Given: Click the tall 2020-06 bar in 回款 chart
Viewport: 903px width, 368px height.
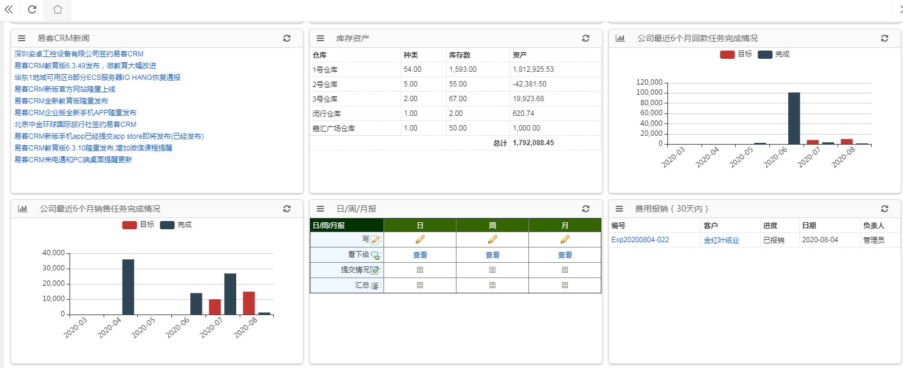Looking at the screenshot, I should pos(794,118).
